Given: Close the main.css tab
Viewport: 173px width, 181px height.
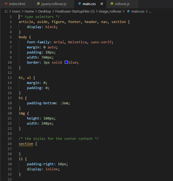Looking at the screenshot, I should 102,4.
